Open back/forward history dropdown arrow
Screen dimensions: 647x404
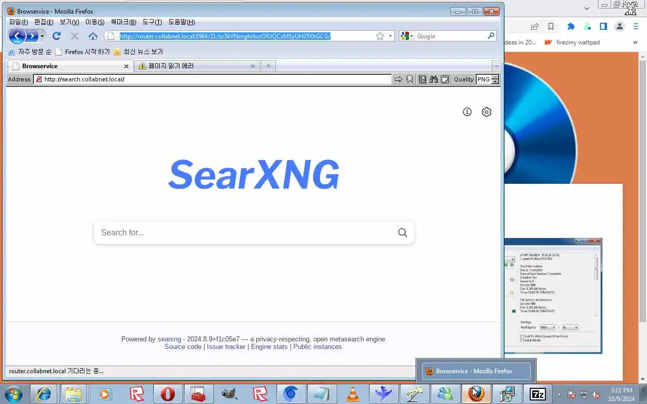pos(42,36)
